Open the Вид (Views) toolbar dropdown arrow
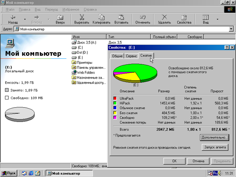 coord(217,19)
